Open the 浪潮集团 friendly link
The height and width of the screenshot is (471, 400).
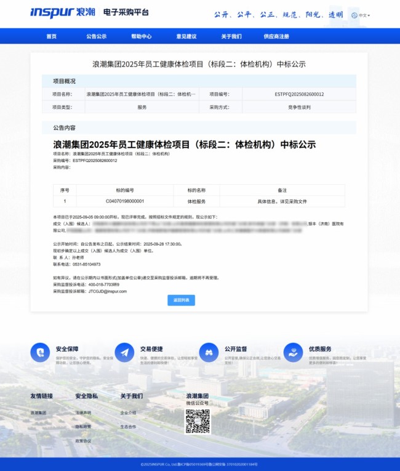tap(38, 413)
